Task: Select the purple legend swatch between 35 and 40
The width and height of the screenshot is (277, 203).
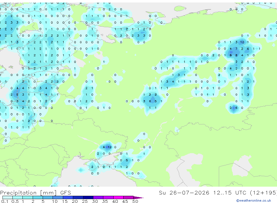Action: pos(108,197)
